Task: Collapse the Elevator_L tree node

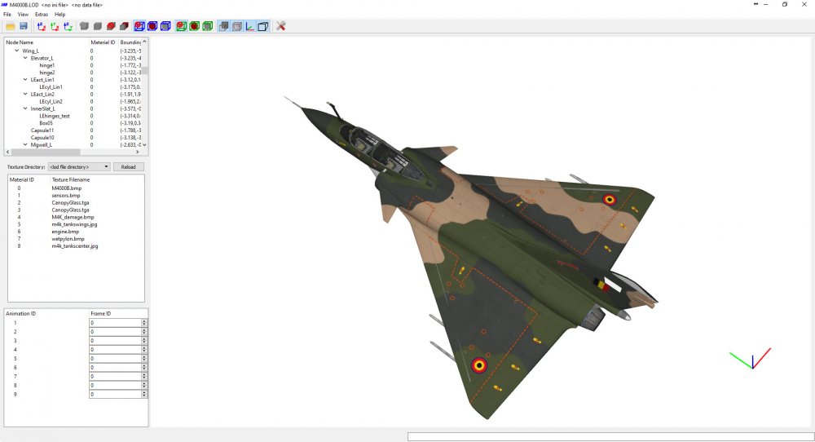Action: (x=25, y=58)
